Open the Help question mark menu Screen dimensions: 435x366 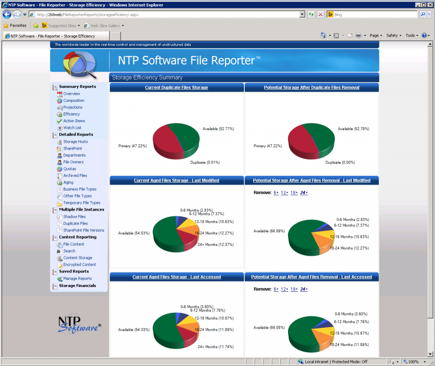coord(426,36)
